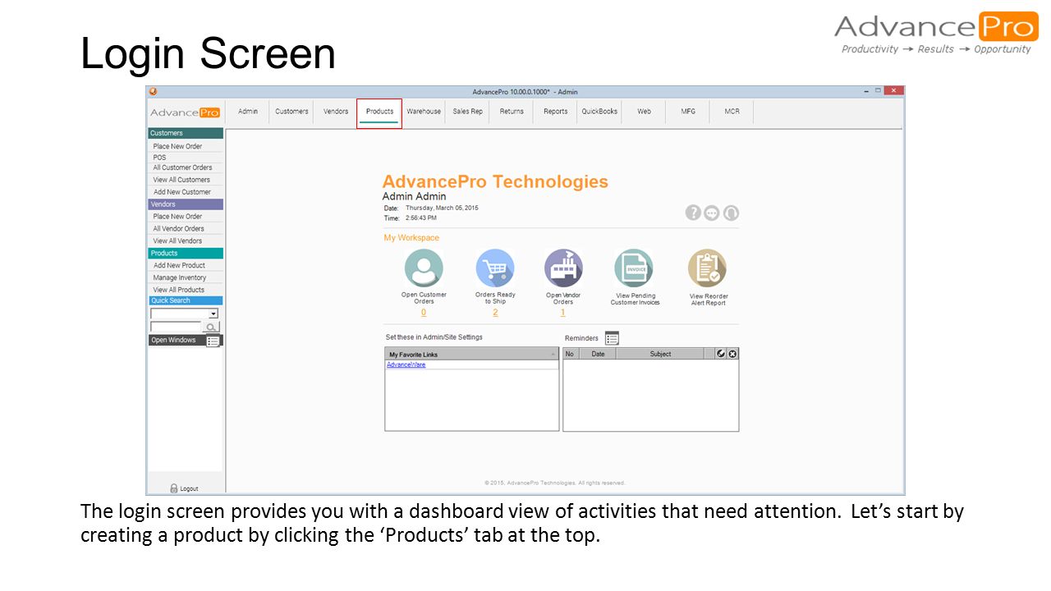Click the time text 2:56:43 PM

421,218
